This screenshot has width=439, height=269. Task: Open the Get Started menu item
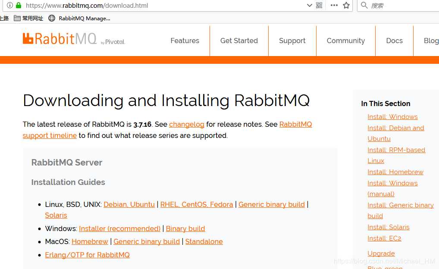click(239, 41)
